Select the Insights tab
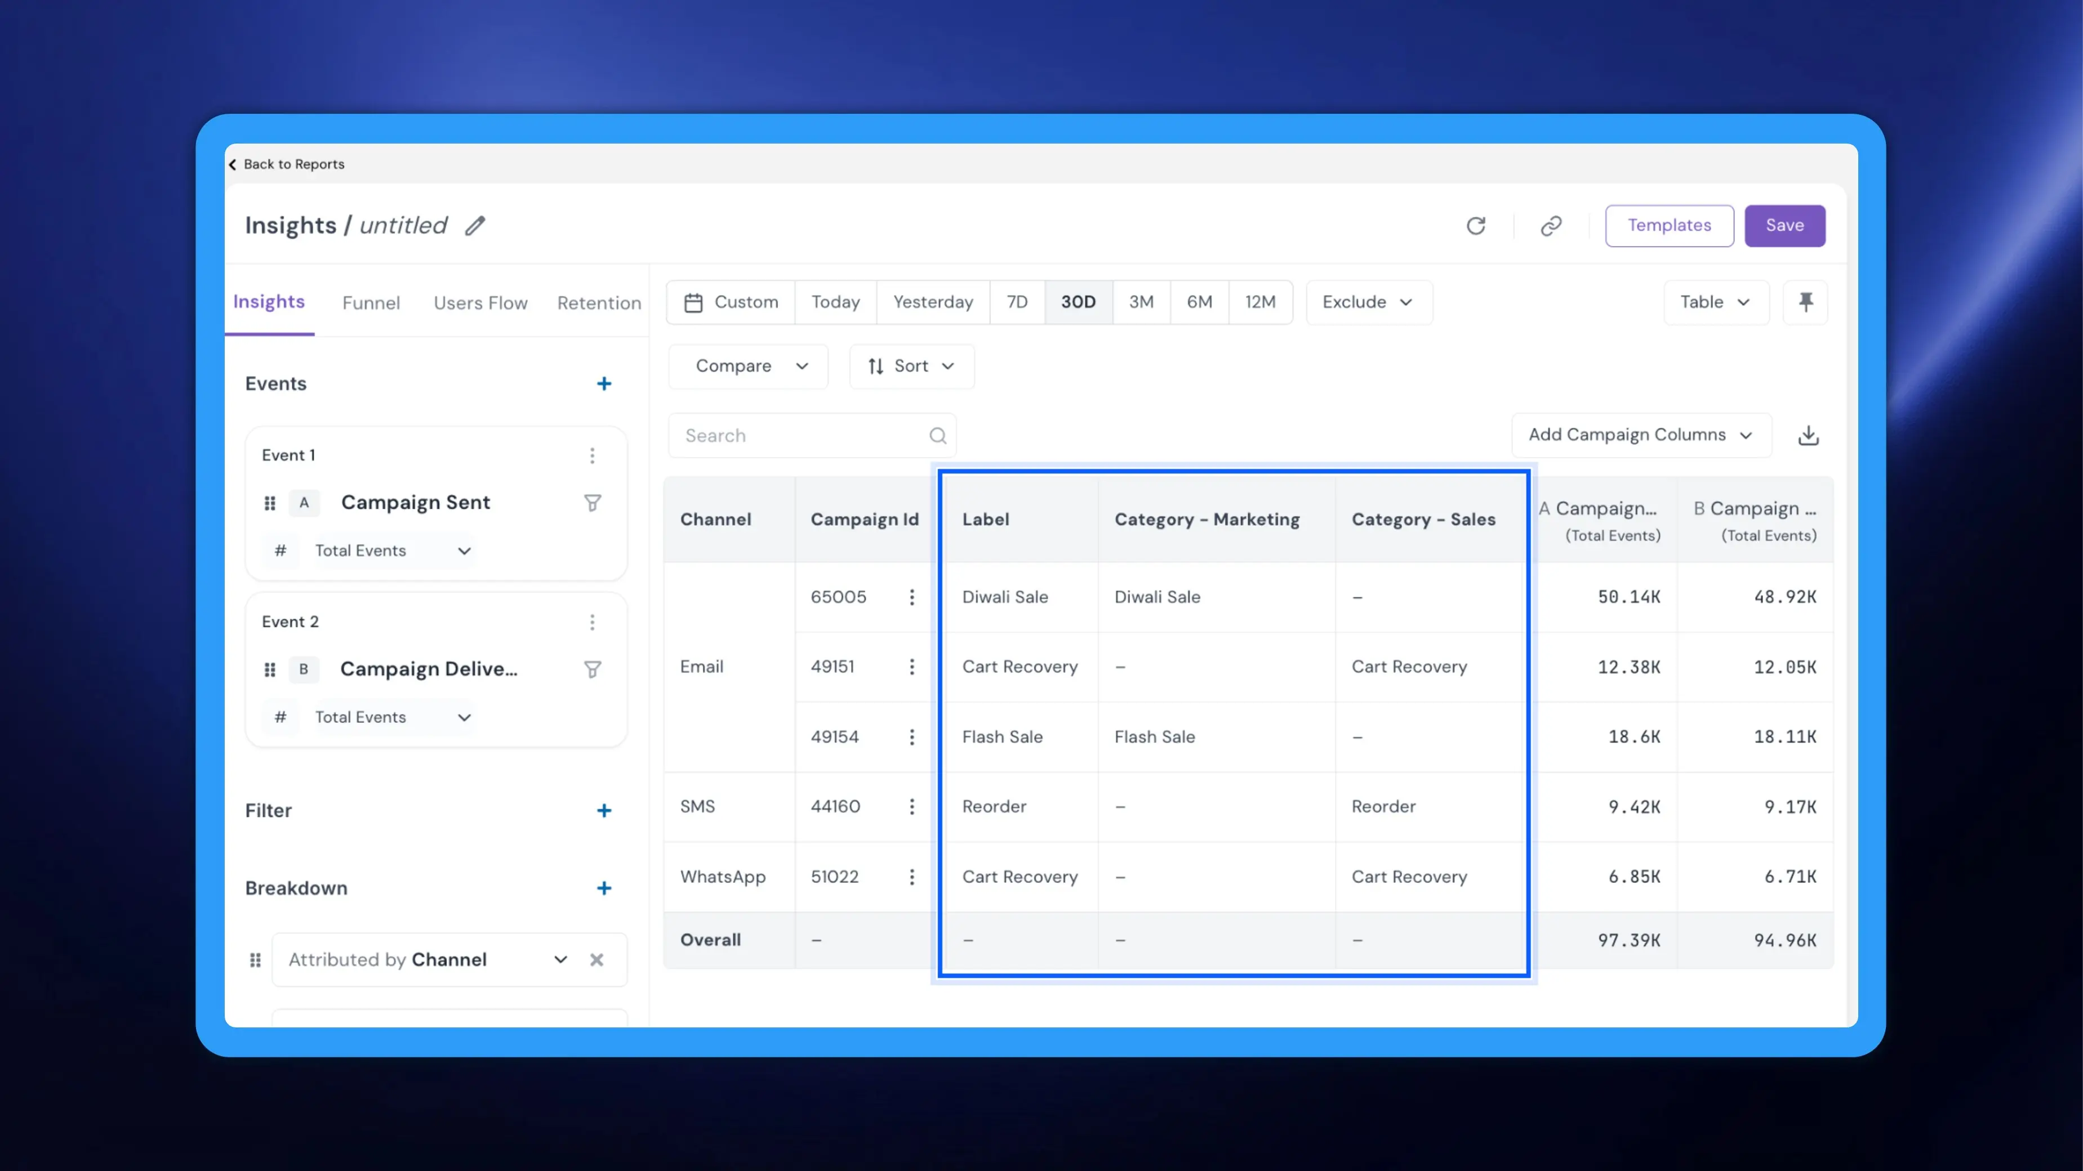Viewport: 2083px width, 1171px height. tap(269, 302)
